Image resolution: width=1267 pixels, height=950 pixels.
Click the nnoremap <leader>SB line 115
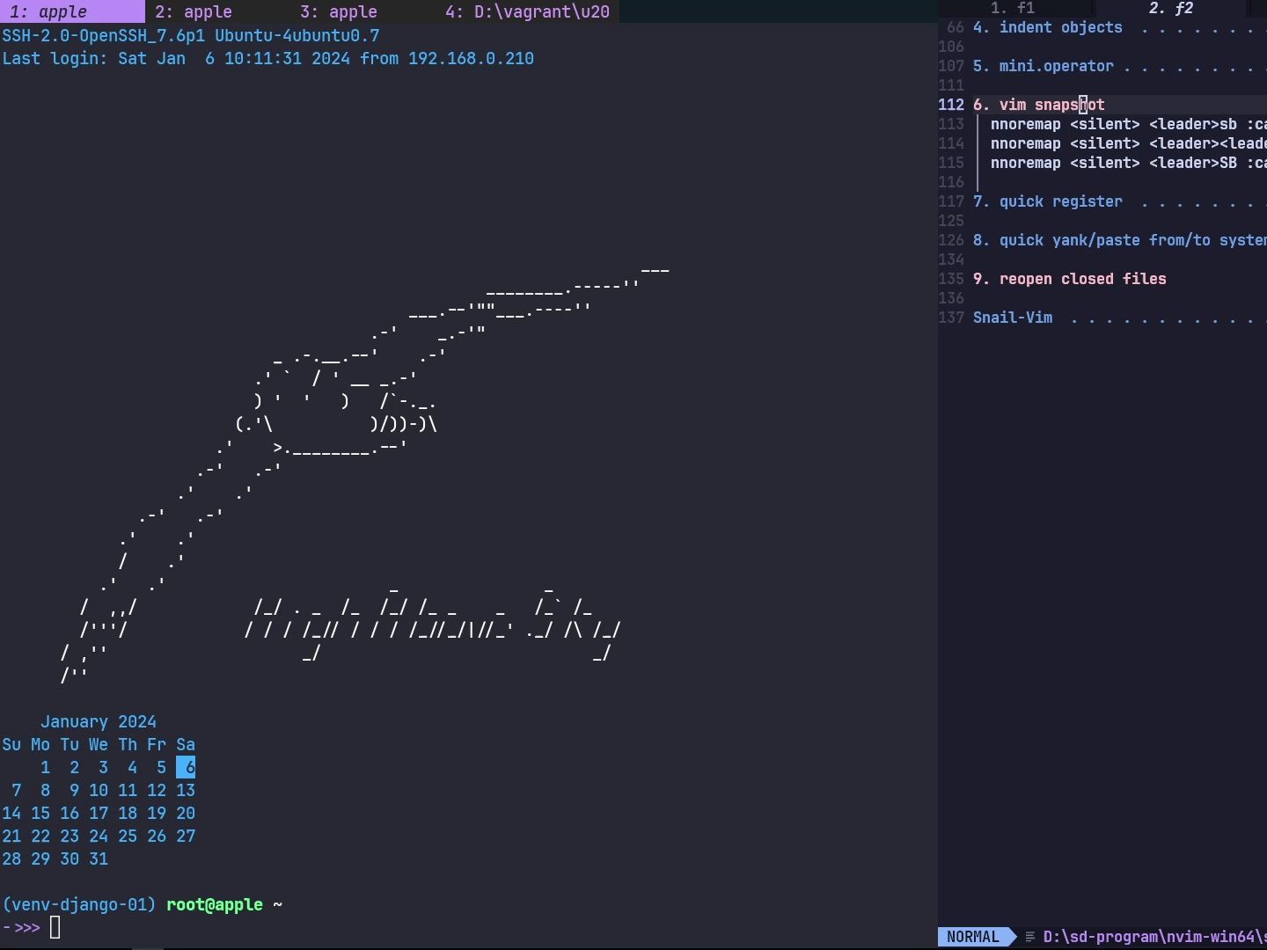tap(1129, 163)
